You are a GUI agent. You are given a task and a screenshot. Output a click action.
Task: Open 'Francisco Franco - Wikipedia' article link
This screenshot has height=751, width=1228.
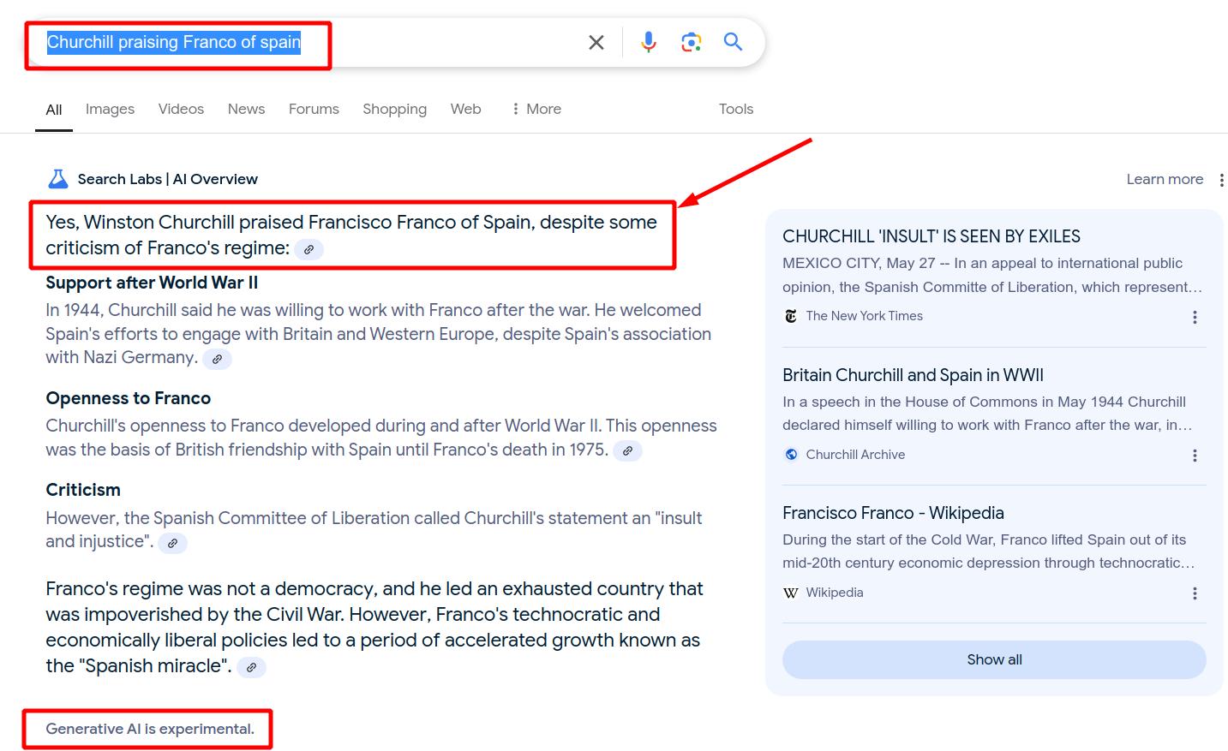893,513
